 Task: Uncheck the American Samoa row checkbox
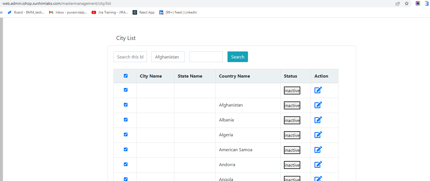[x=126, y=150]
